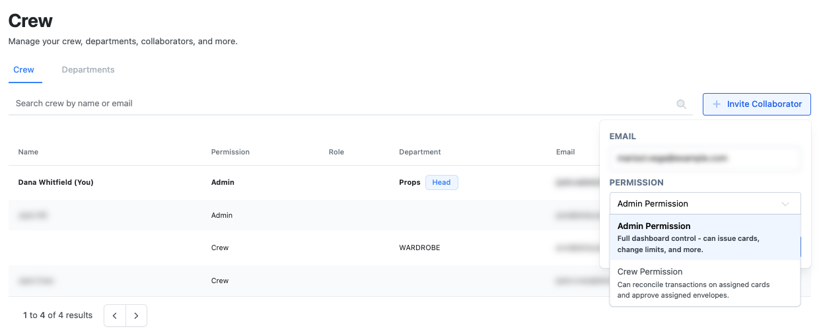Viewport: 819px width, 330px height.
Task: Choose Crew Permission option in list
Action: click(705, 283)
